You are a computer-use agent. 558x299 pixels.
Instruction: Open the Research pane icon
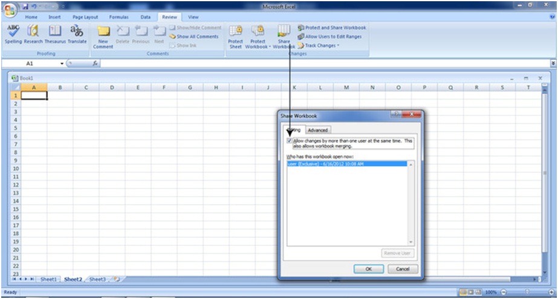[33, 34]
